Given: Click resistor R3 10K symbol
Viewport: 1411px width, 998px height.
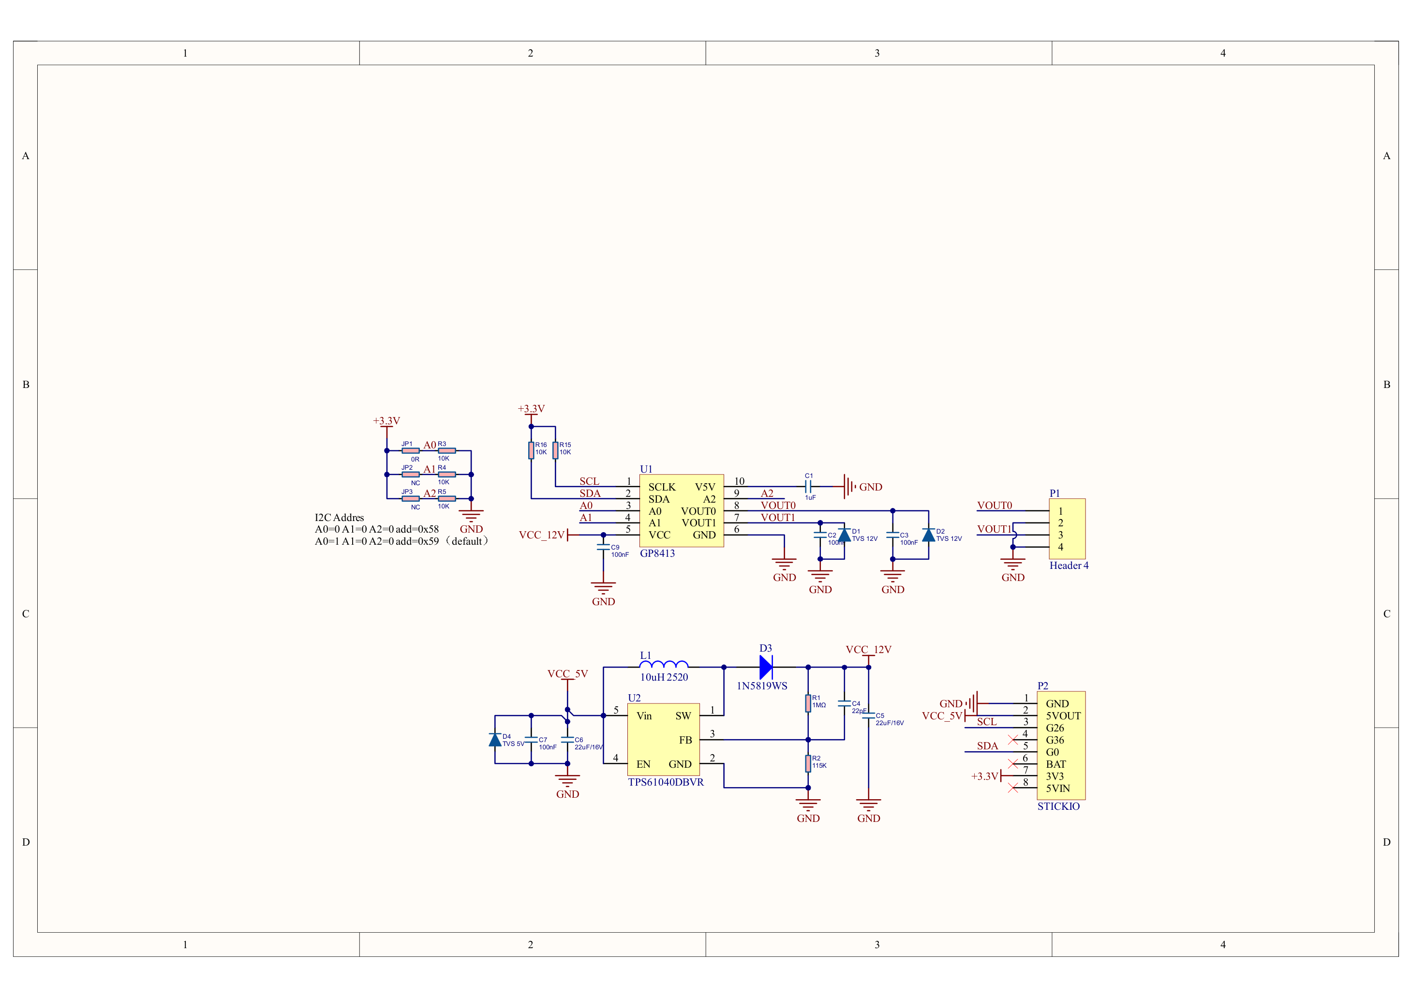Looking at the screenshot, I should point(447,450).
